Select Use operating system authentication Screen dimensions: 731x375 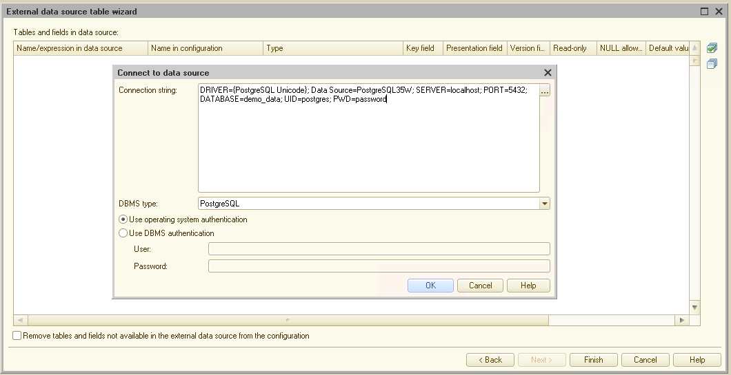[x=123, y=219]
